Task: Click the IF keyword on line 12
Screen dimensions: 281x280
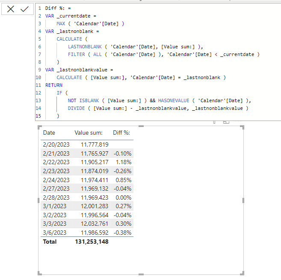Action: 59,93
